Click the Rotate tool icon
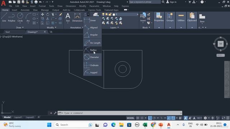 (x=48, y=14)
